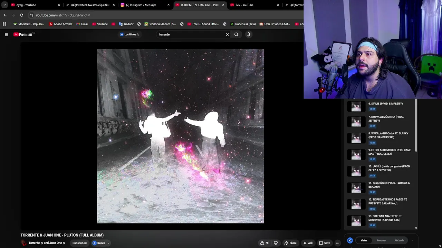Close the 'dyng - YouTube' tab
442x248 pixels.
point(59,5)
